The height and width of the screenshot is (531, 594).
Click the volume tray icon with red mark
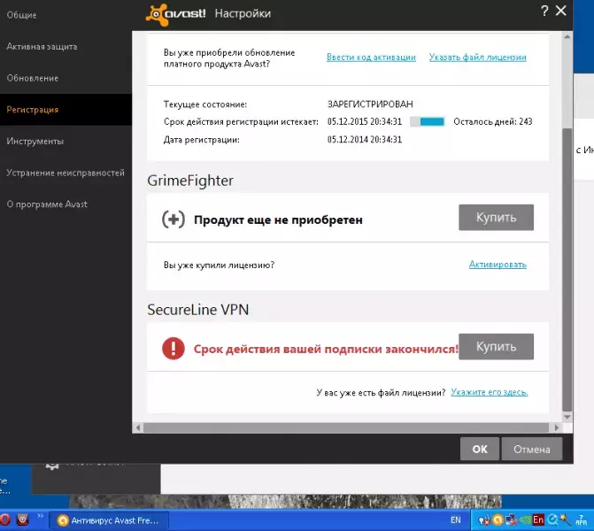coord(484,520)
